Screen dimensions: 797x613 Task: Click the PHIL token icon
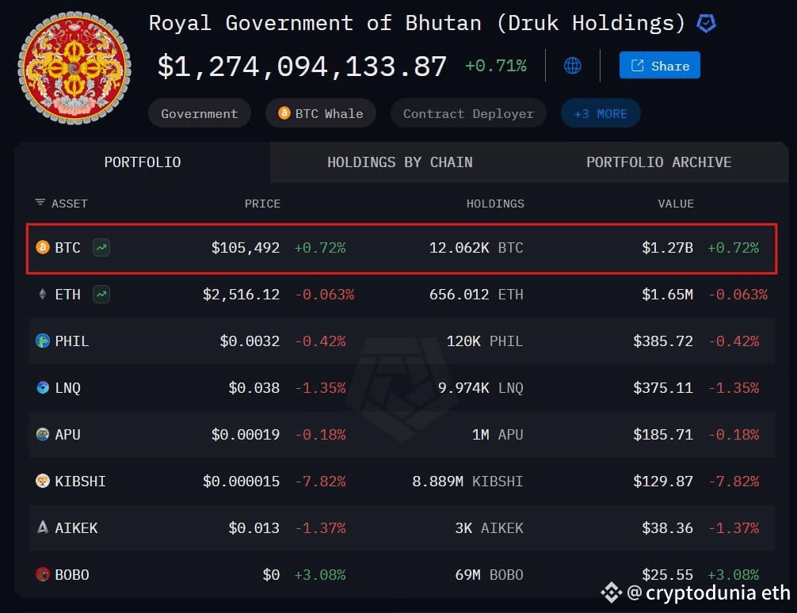pyautogui.click(x=43, y=341)
